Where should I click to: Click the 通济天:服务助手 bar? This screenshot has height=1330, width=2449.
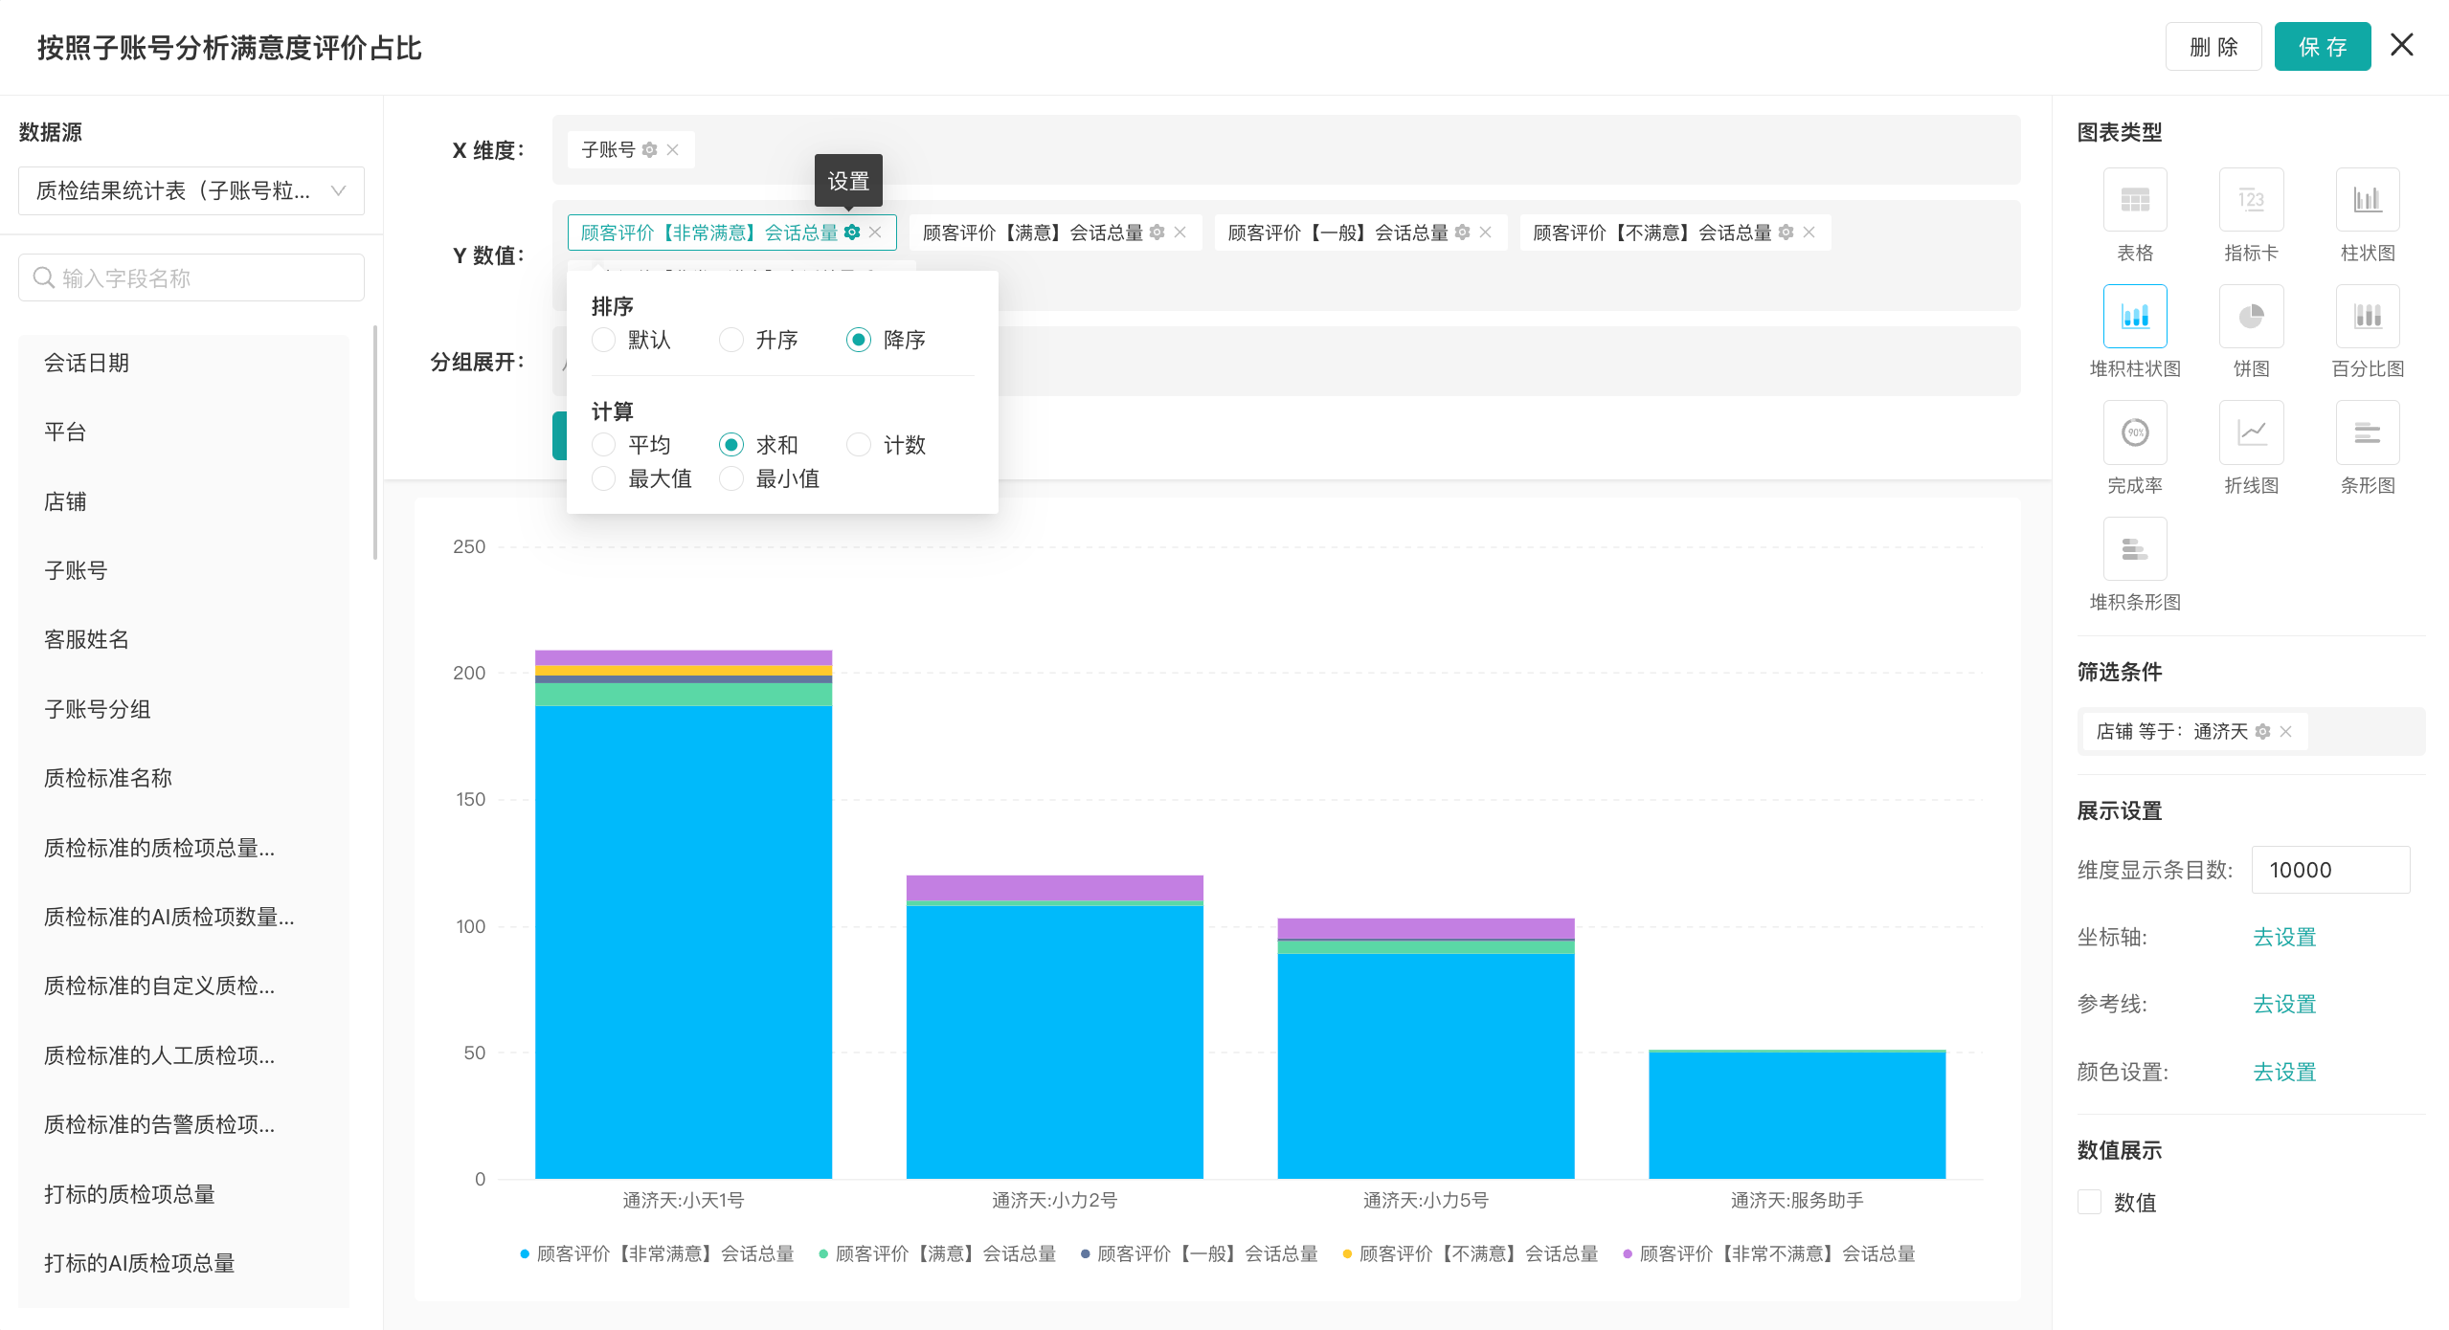pos(1797,1114)
